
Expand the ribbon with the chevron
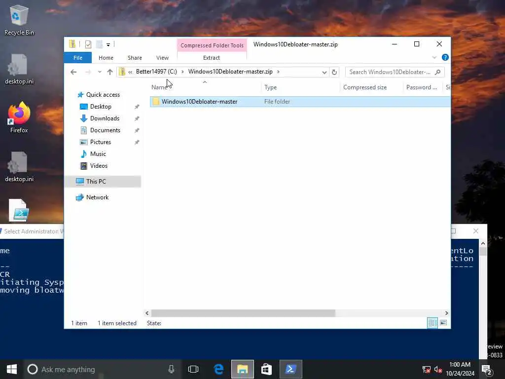click(x=434, y=57)
